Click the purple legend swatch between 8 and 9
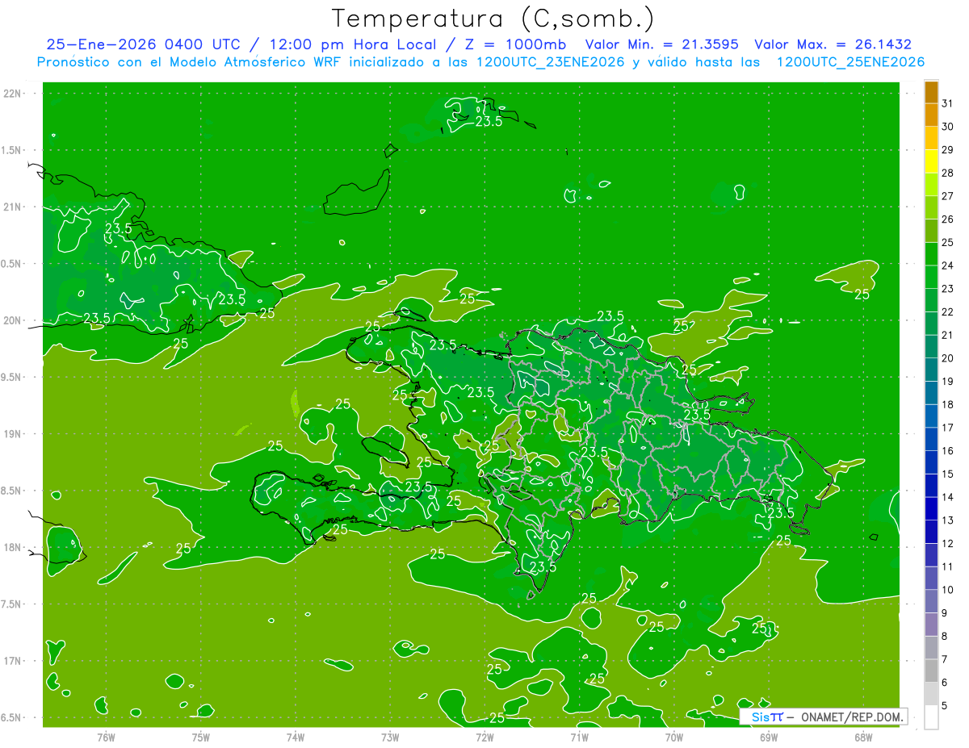 tap(931, 625)
